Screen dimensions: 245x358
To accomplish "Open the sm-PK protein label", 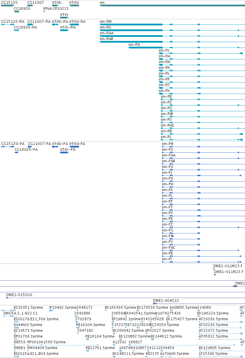I will (x=167, y=190).
